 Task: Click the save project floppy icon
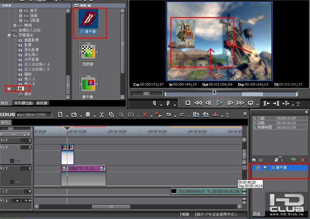pyautogui.click(x=88, y=115)
